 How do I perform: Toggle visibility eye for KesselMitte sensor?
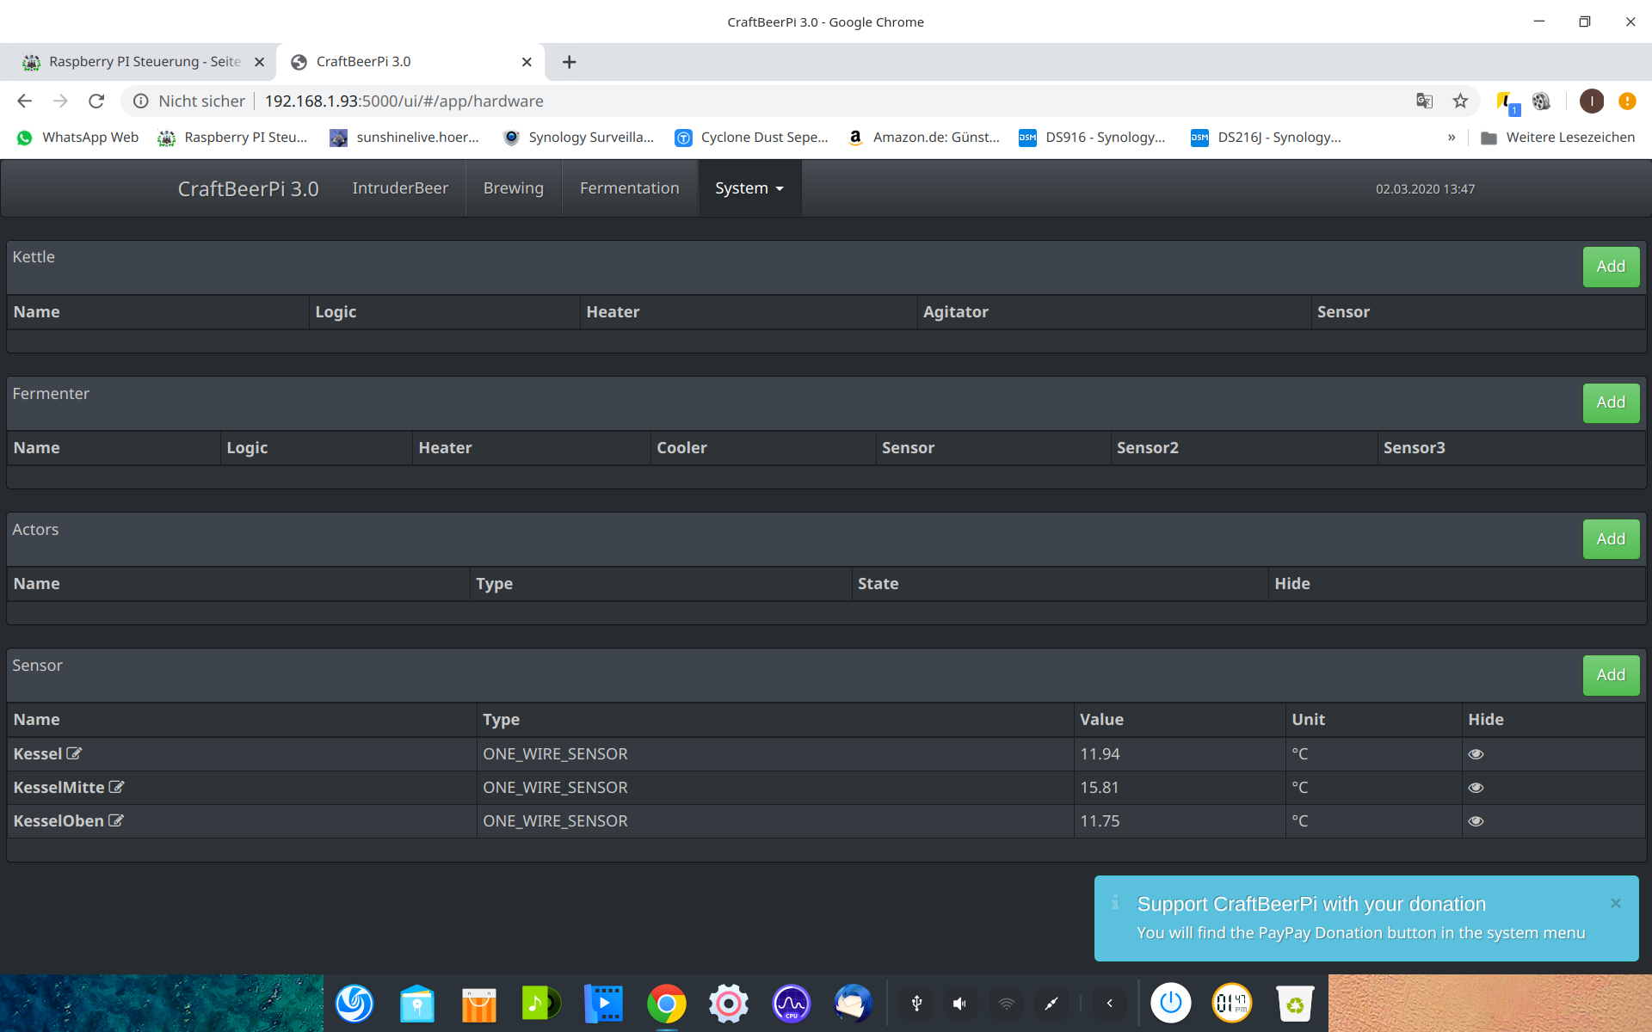coord(1476,788)
